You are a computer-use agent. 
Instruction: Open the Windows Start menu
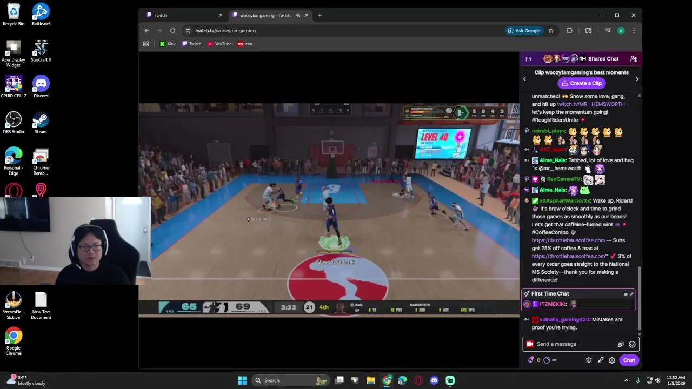(242, 380)
